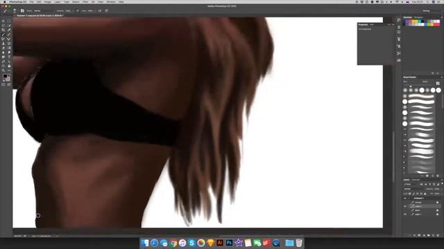Open the File menu
Image resolution: width=444 pixels, height=249 pixels.
[31, 1]
